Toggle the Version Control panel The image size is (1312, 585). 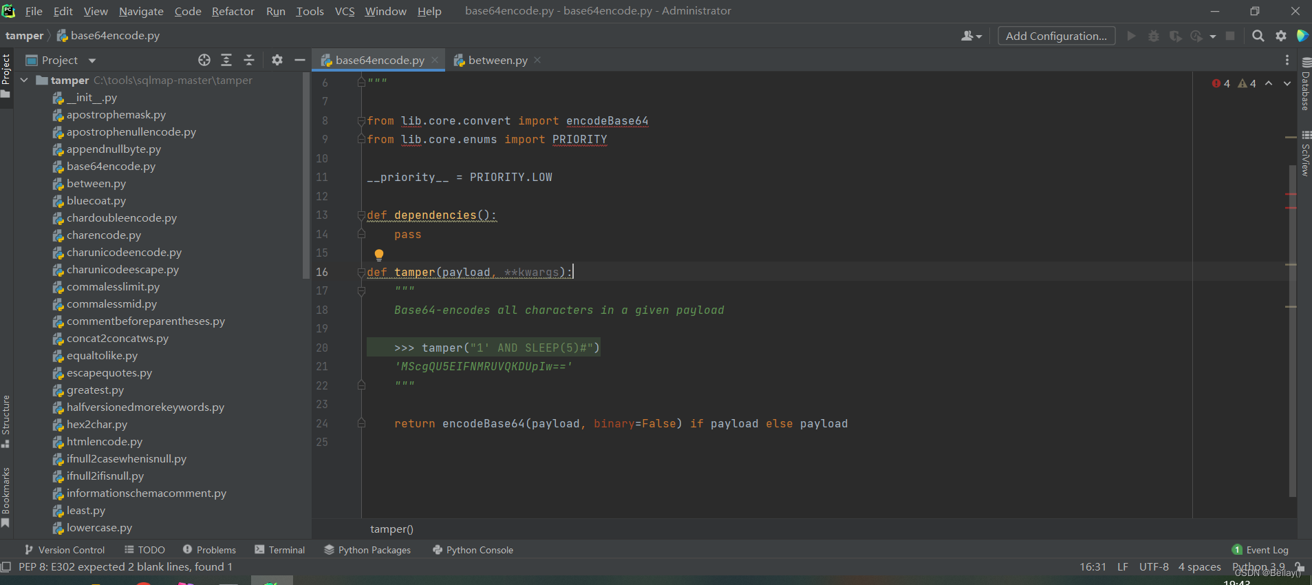[65, 550]
